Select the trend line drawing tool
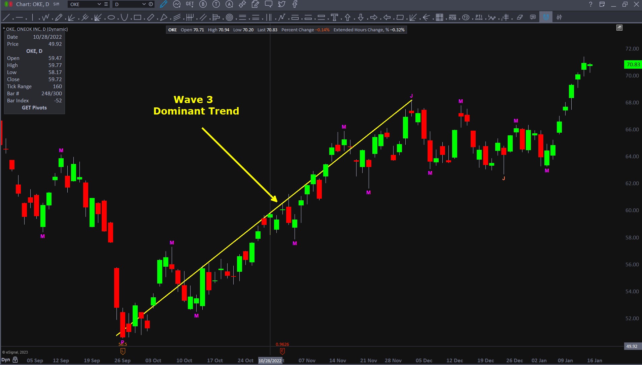The image size is (642, 365). [6, 17]
